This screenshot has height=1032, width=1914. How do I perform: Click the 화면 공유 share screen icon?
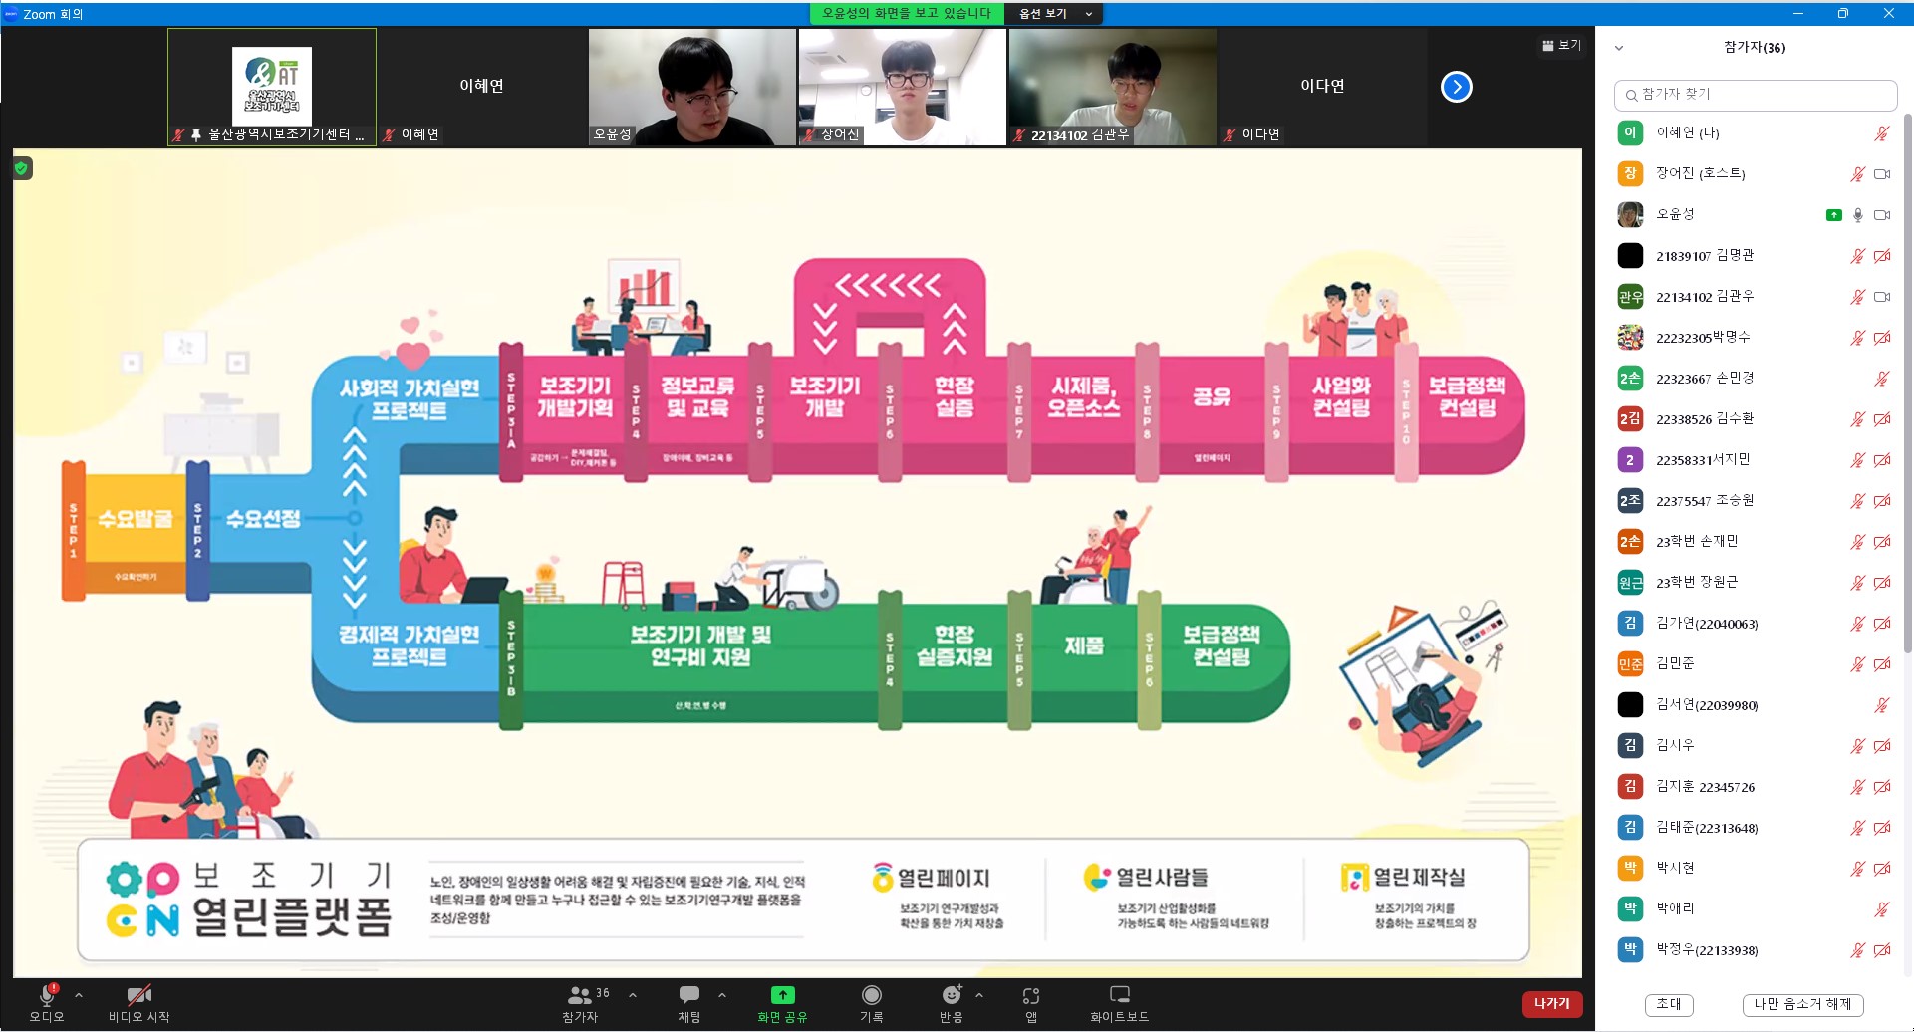[x=782, y=995]
